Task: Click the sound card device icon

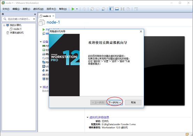Action: [44, 70]
